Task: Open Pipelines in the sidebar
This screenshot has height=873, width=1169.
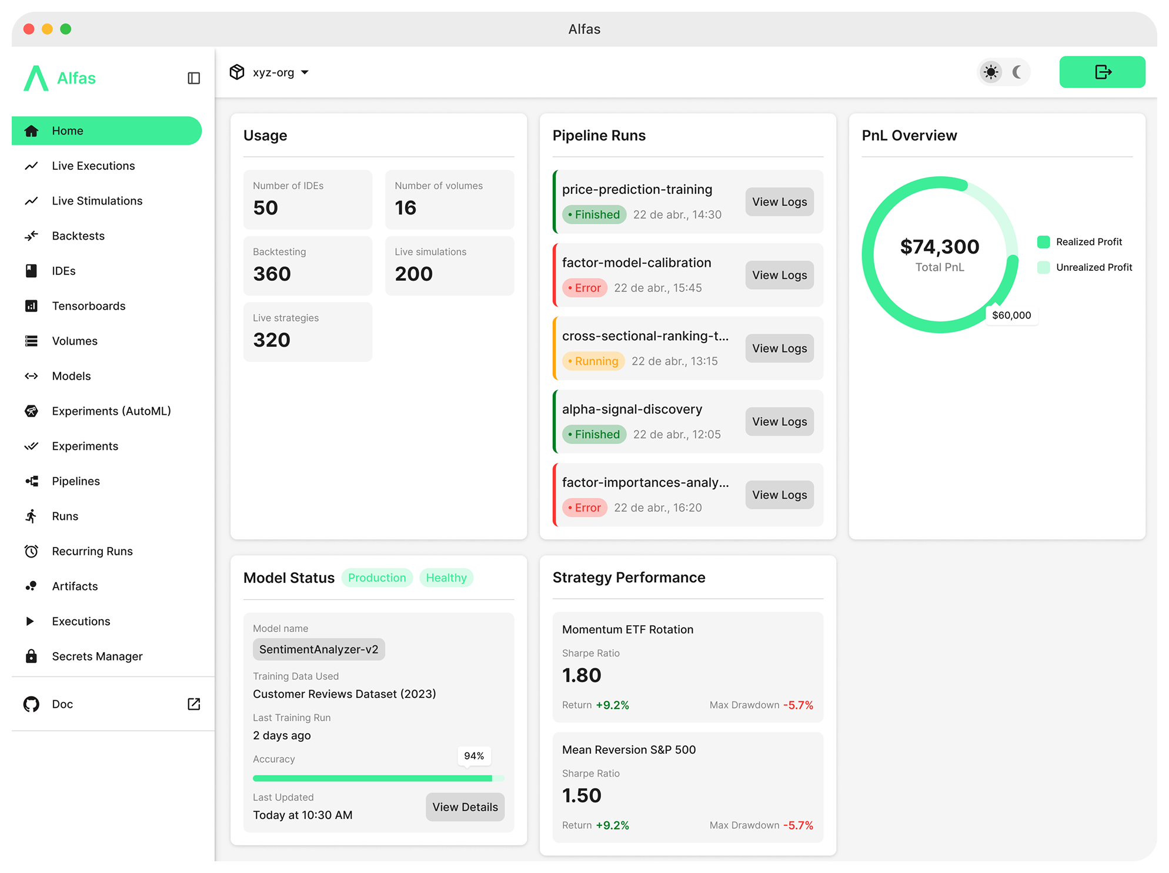Action: coord(76,481)
